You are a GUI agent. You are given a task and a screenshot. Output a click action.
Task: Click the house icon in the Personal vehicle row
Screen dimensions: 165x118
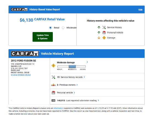pos(53,93)
